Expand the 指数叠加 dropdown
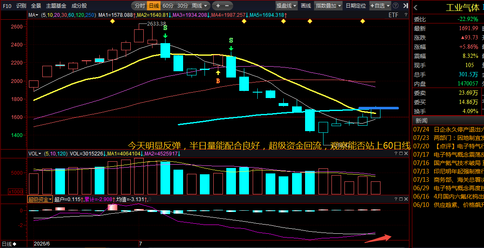The image size is (484, 248). 329,5
